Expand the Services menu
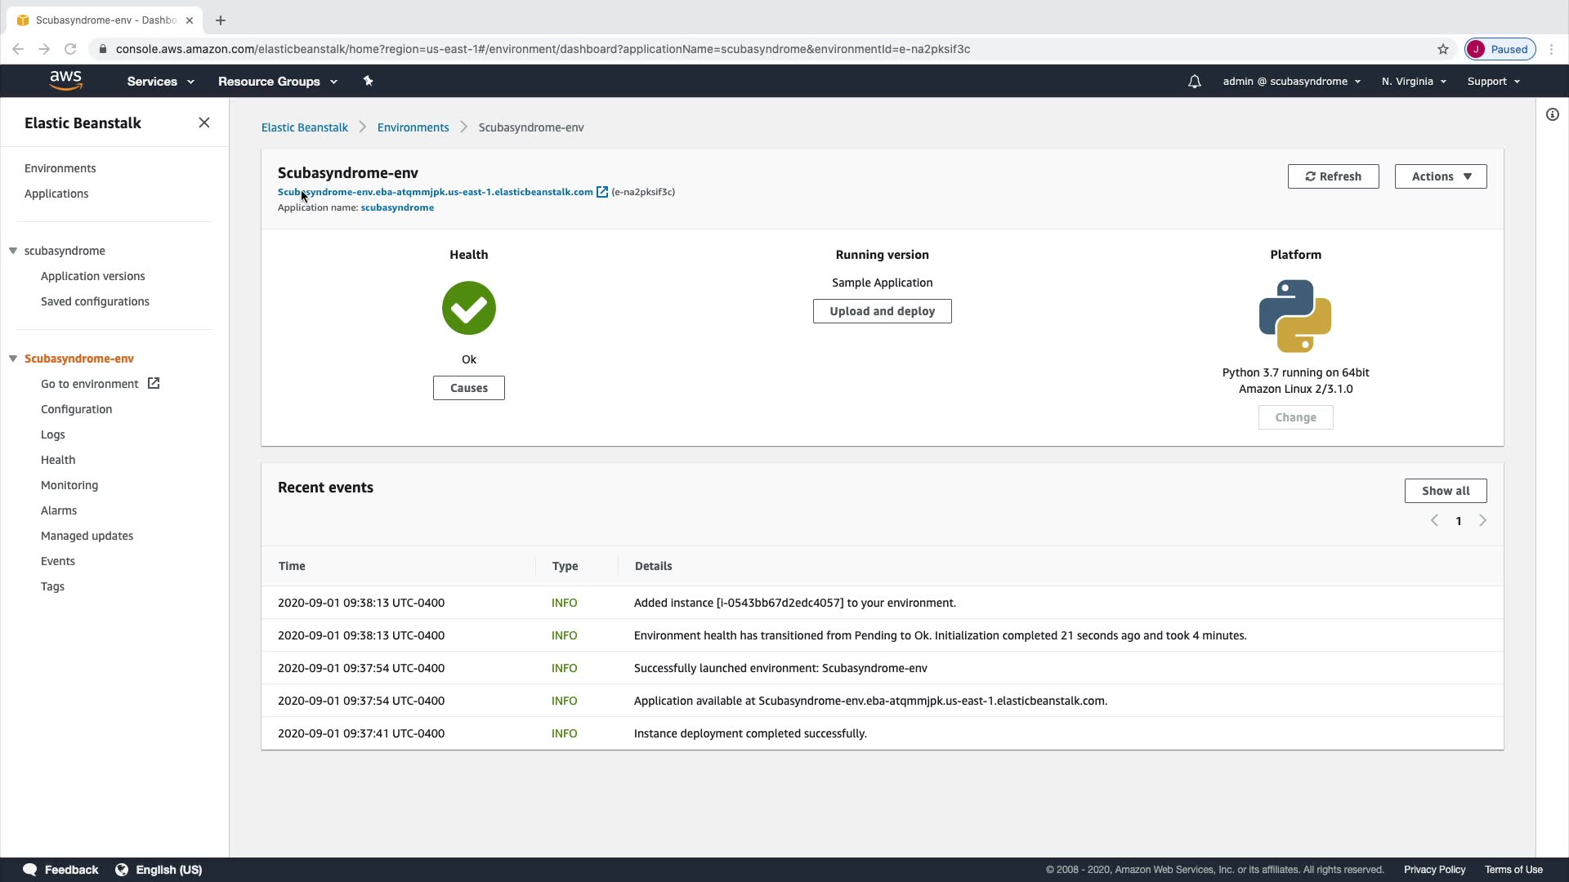 tap(160, 82)
